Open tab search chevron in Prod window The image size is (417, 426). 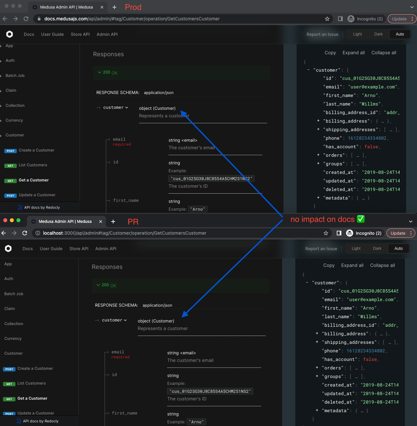pyautogui.click(x=412, y=7)
